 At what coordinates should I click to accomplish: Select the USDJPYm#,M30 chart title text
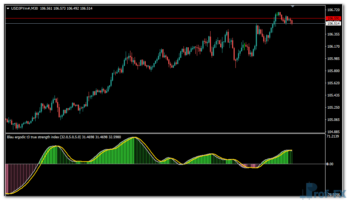click(25, 9)
